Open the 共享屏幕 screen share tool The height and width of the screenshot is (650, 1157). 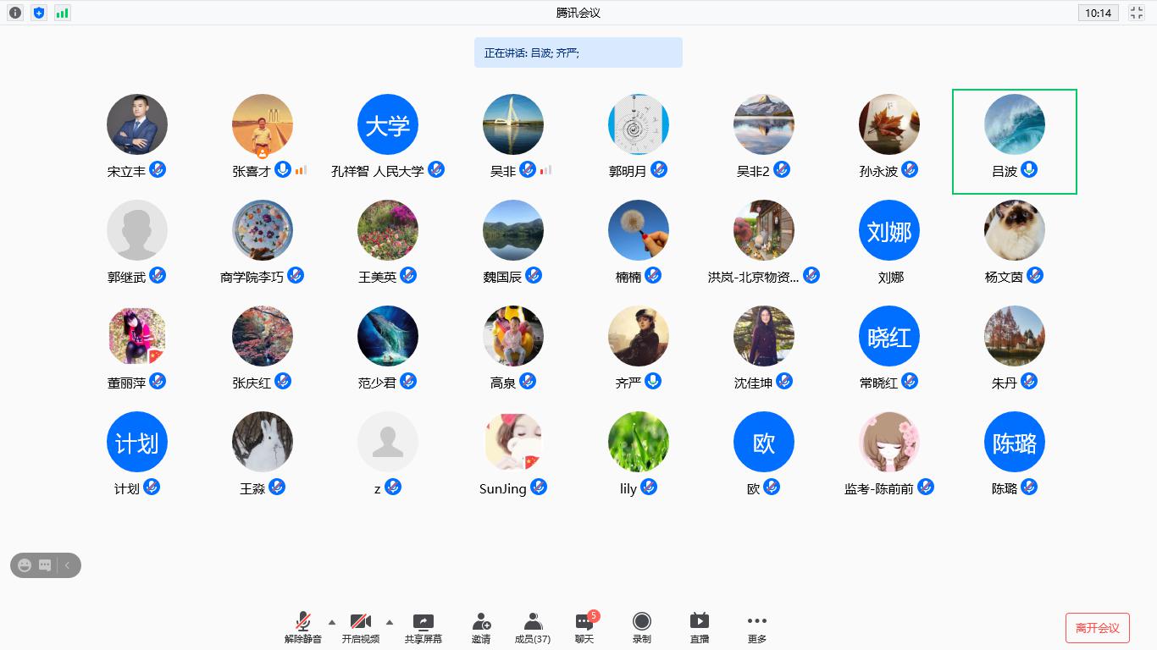423,627
